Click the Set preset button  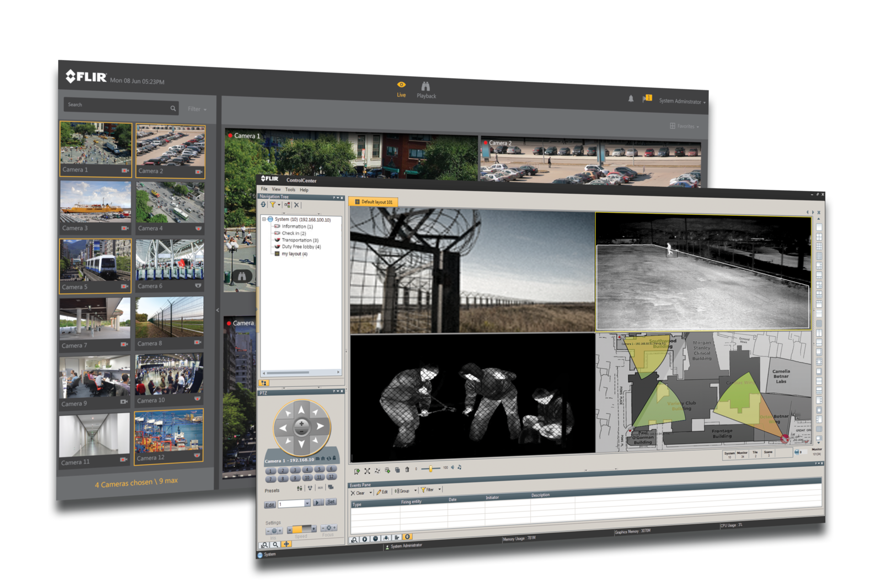click(x=331, y=502)
